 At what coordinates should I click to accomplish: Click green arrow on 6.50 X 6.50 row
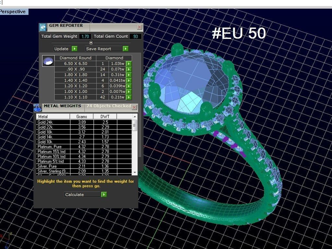[129, 64]
